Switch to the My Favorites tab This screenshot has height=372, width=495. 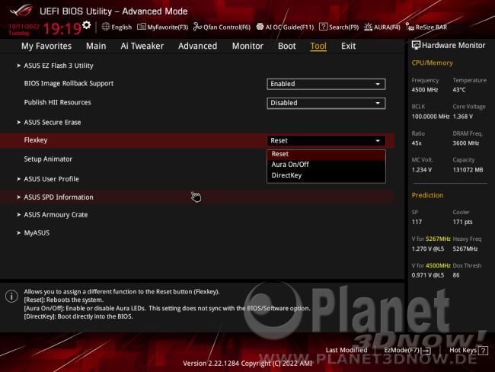pos(46,46)
